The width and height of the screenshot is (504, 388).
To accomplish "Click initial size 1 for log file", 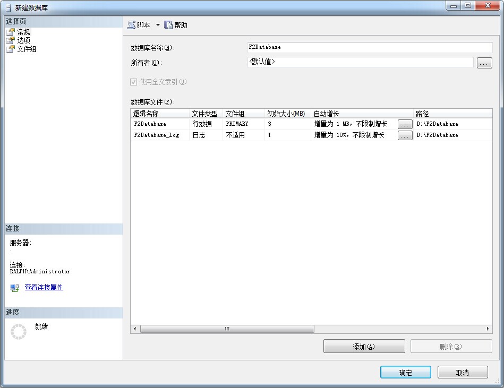I will click(288, 135).
